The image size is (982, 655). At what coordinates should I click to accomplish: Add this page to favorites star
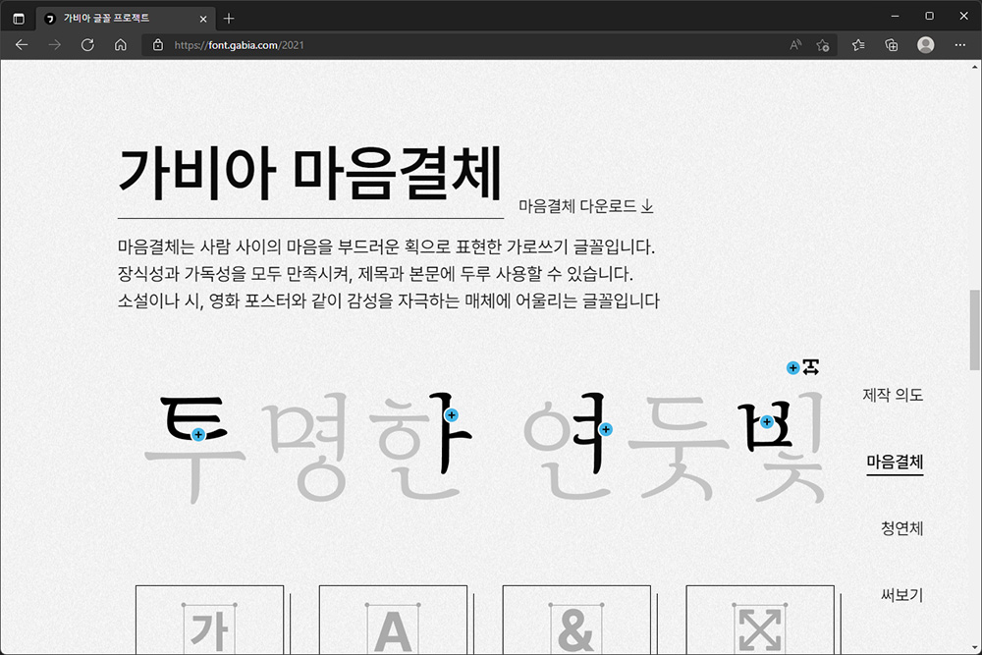click(823, 45)
